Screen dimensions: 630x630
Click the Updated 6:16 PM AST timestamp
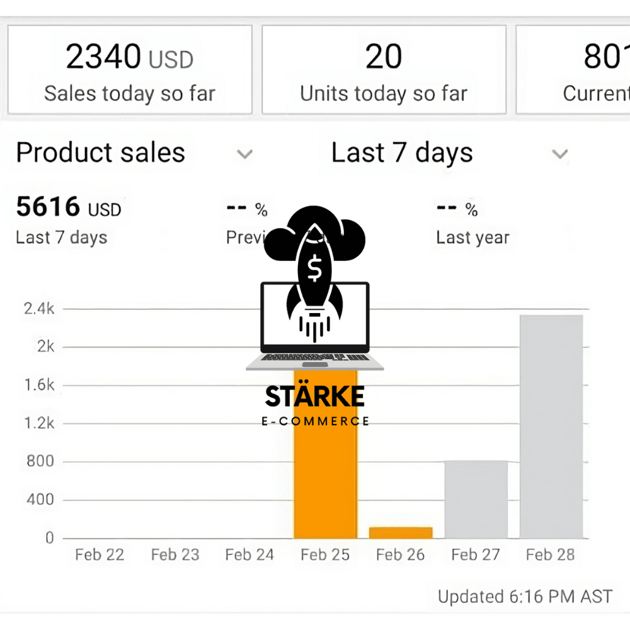(525, 597)
